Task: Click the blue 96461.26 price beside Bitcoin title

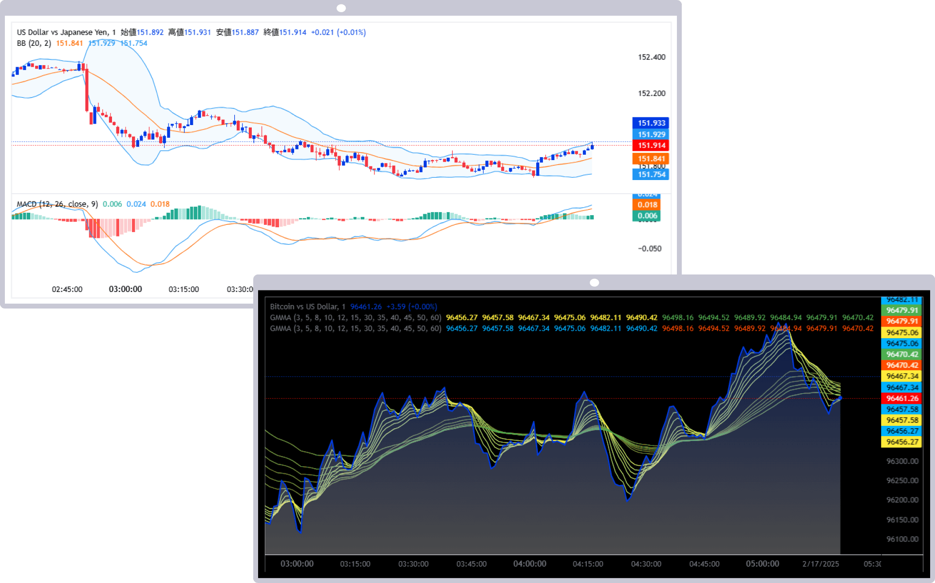Action: tap(366, 307)
